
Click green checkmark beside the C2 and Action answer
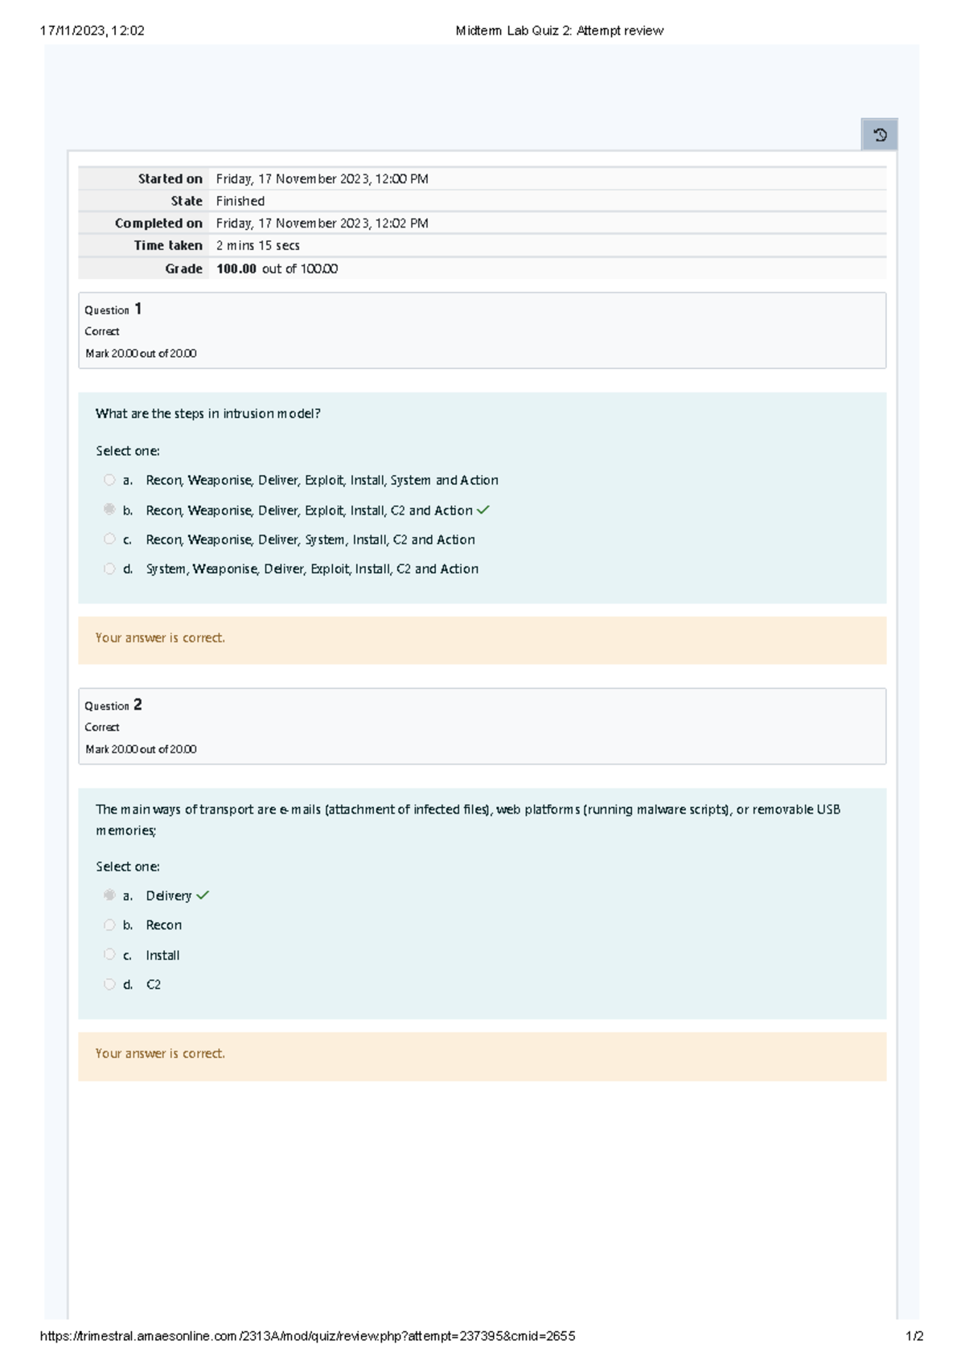483,510
